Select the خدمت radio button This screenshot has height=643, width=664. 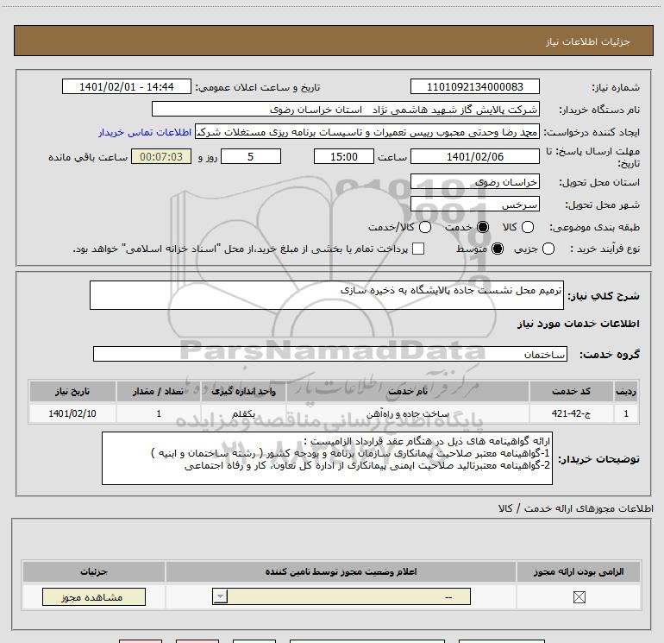coord(483,227)
